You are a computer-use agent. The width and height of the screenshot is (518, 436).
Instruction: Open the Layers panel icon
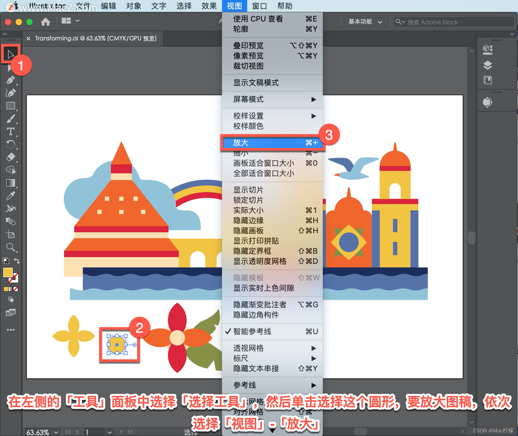[487, 65]
